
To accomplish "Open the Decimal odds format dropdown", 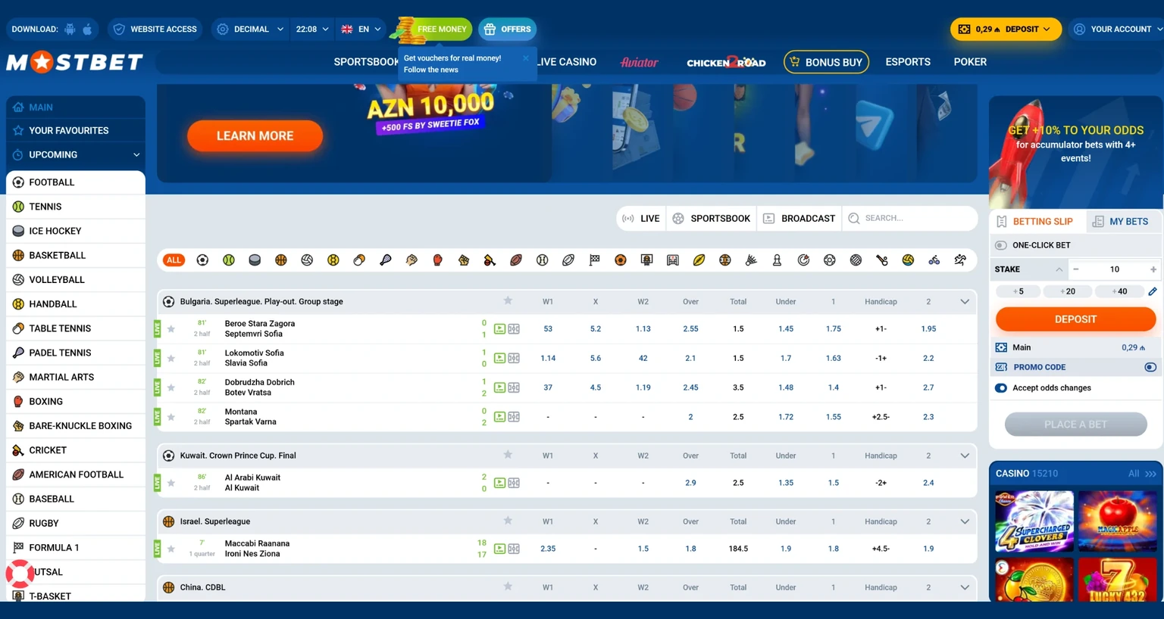I will coord(250,30).
